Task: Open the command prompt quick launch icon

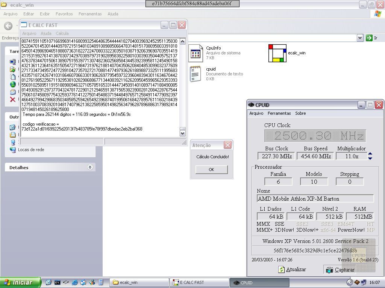Action: pyautogui.click(x=57, y=282)
